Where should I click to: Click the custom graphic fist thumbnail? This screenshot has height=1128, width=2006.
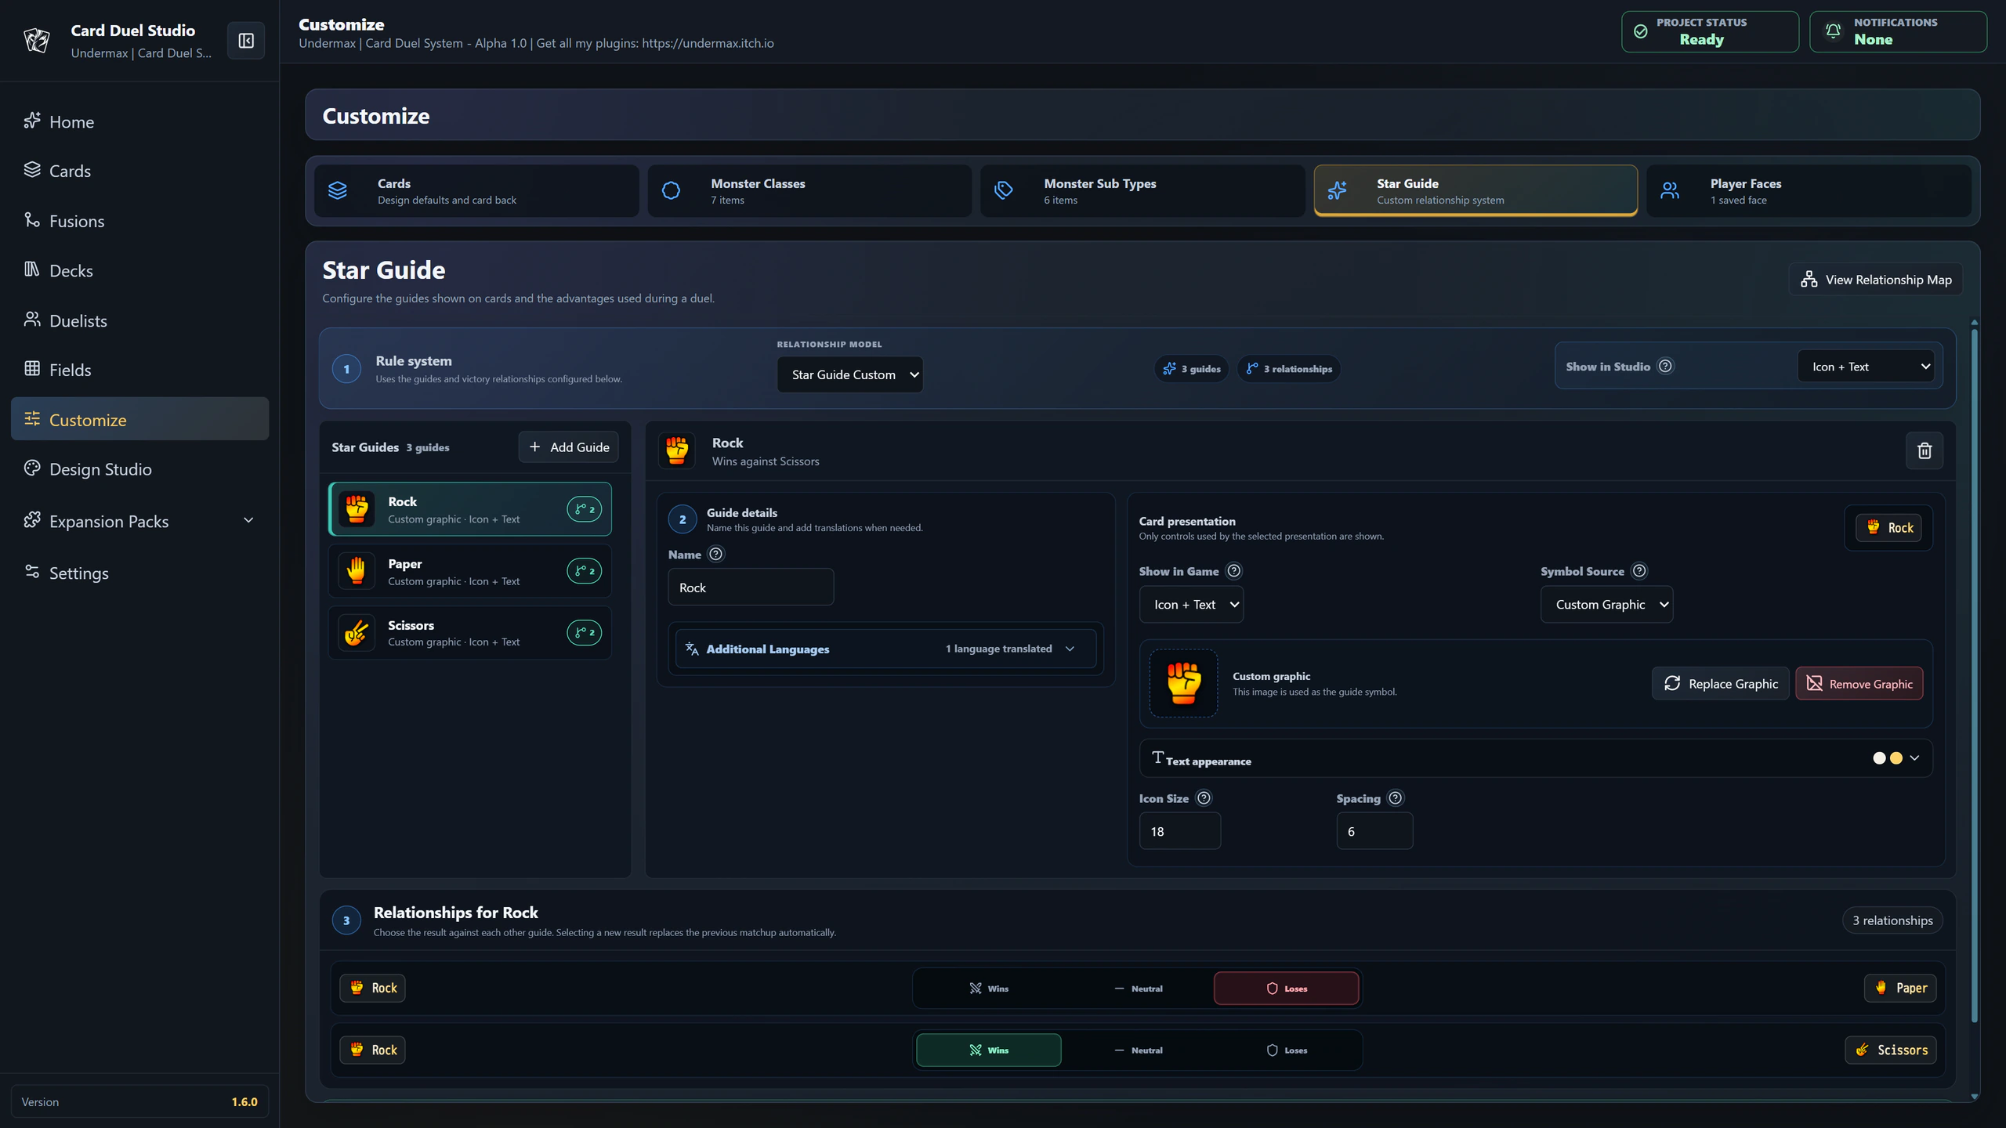pyautogui.click(x=1184, y=683)
